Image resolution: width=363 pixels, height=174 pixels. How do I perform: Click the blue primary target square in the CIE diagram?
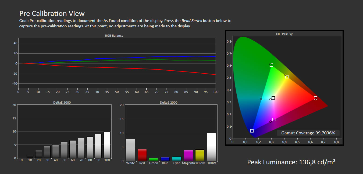pyautogui.click(x=252, y=131)
